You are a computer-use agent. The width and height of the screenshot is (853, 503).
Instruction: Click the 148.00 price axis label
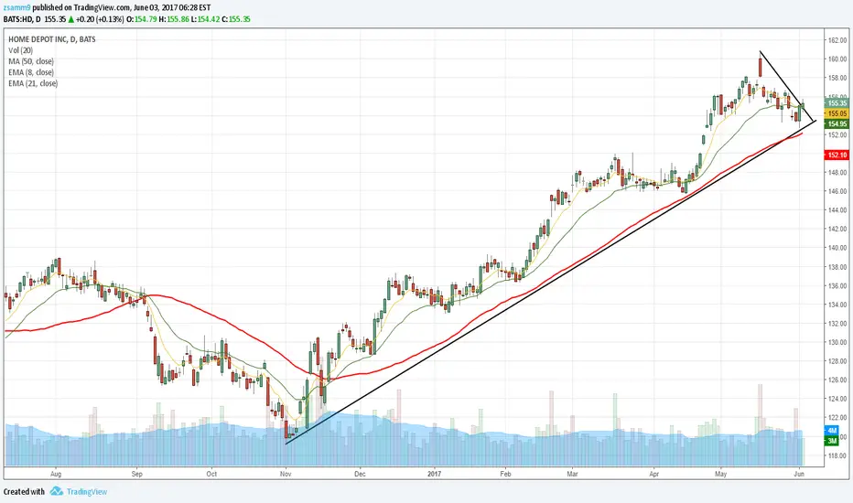pyautogui.click(x=837, y=172)
